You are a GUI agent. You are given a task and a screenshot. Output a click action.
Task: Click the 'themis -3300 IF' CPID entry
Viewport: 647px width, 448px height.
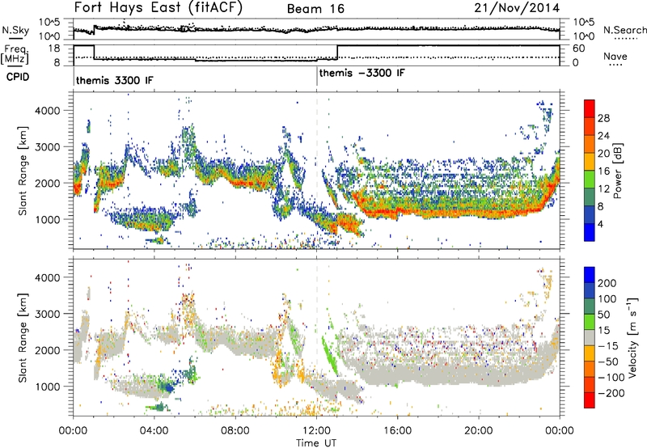pyautogui.click(x=362, y=73)
